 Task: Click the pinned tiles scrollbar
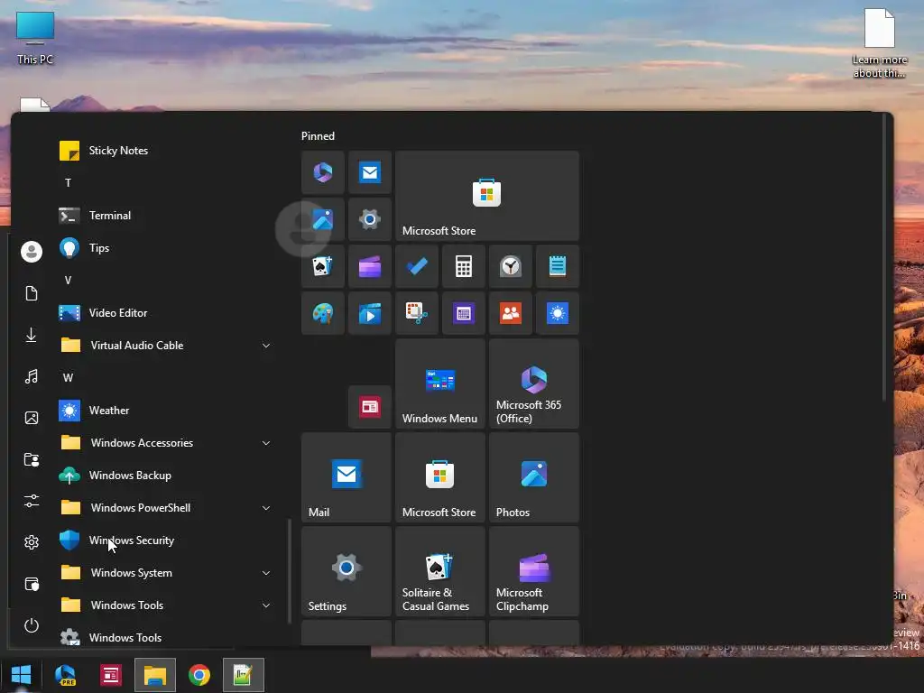tap(883, 257)
